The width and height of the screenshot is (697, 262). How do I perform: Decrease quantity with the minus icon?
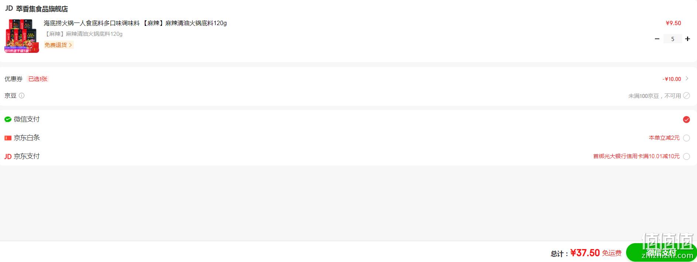[x=657, y=39]
